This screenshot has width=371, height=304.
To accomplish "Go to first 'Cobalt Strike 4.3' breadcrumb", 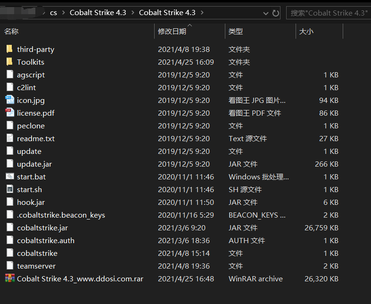I will tap(98, 13).
